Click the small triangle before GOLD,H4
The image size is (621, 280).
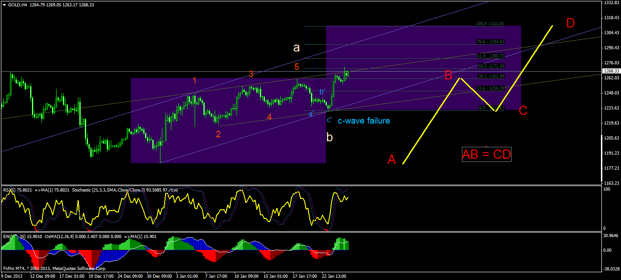click(x=4, y=5)
